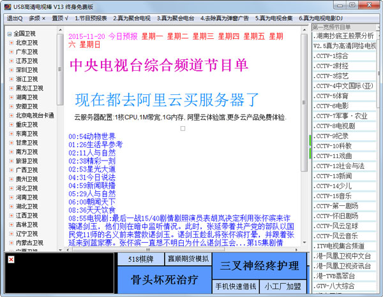383x297 pixels.
Task: Open 星期三 schedule link
Action: (203, 36)
